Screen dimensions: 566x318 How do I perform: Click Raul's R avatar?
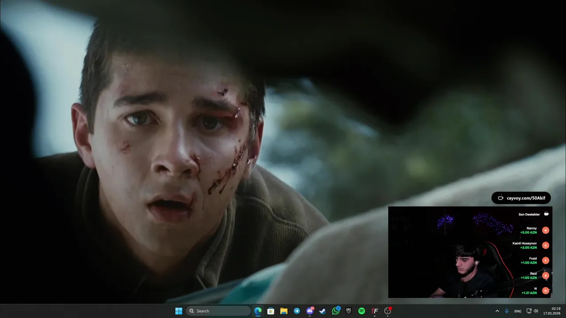(x=546, y=275)
